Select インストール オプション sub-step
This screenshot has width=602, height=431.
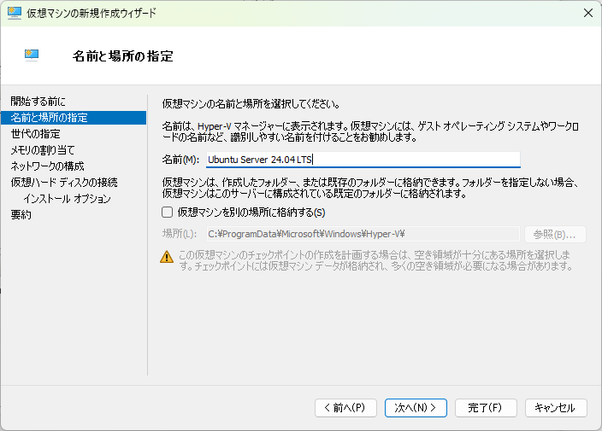(x=67, y=199)
